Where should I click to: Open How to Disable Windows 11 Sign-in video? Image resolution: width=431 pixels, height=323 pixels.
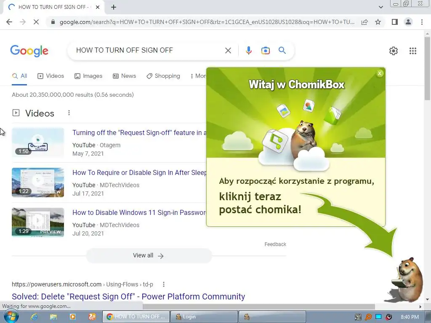[x=139, y=212]
